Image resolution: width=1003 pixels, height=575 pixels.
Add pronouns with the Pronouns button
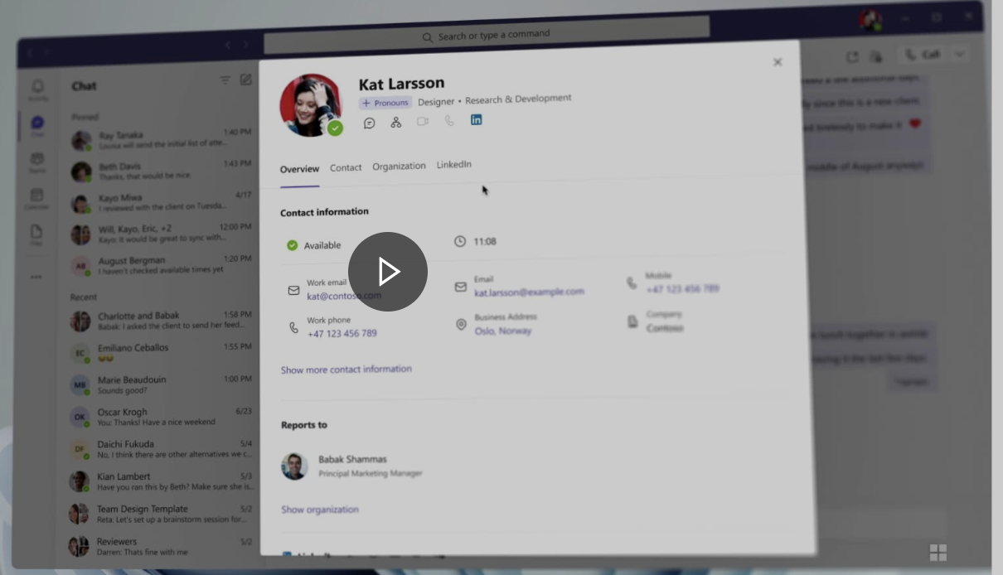[x=385, y=103]
